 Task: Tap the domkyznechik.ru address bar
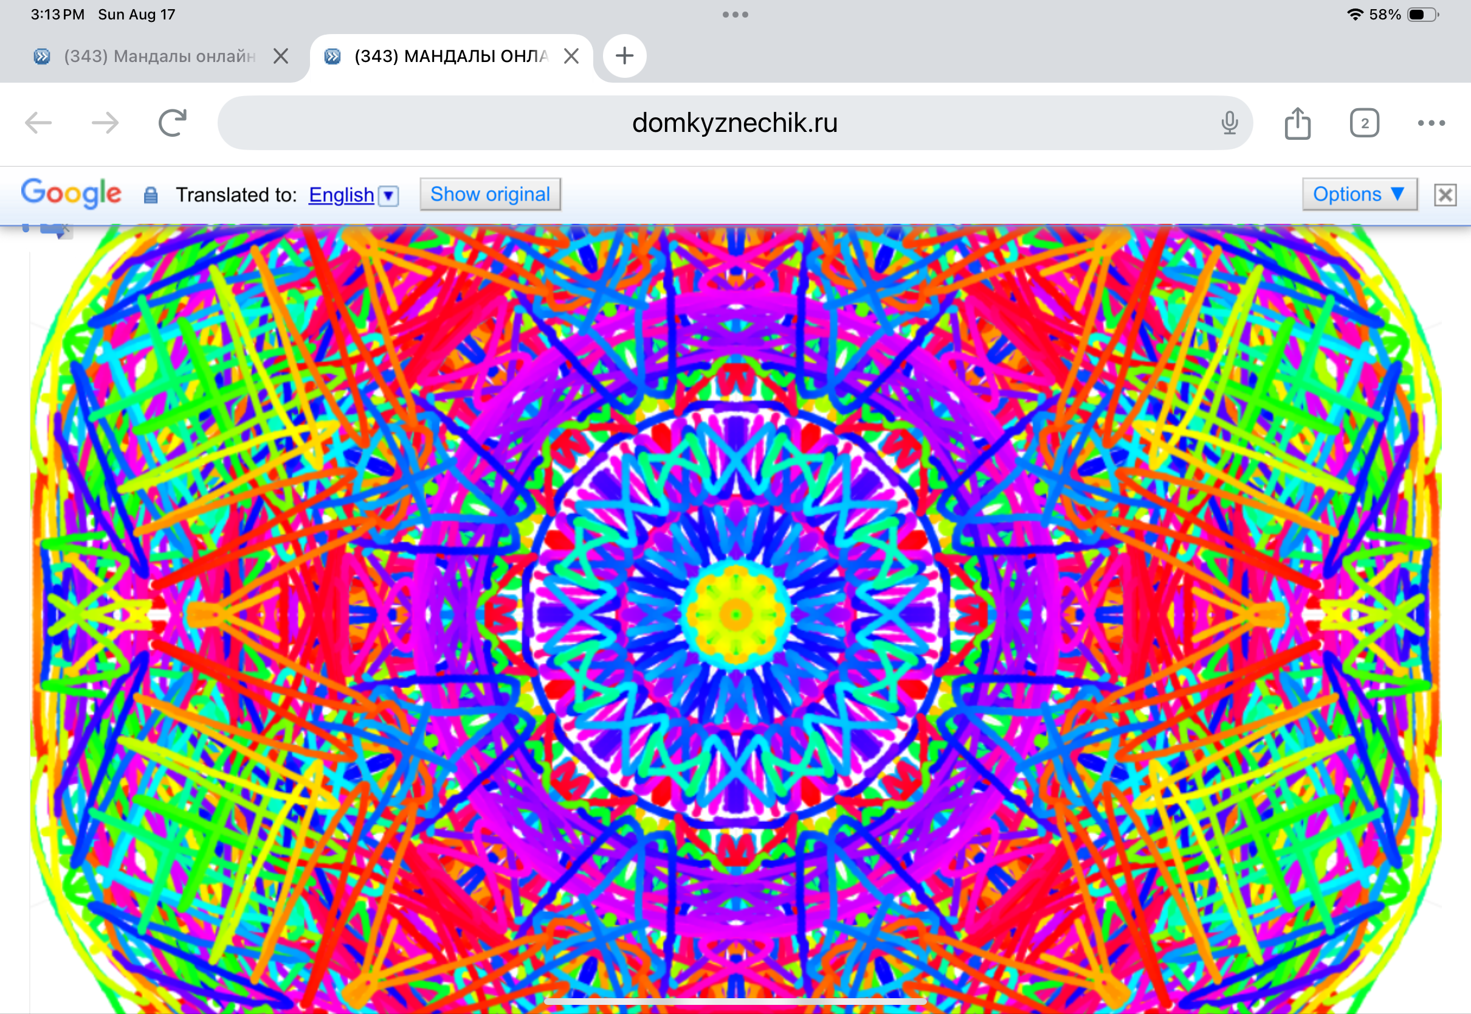[735, 123]
